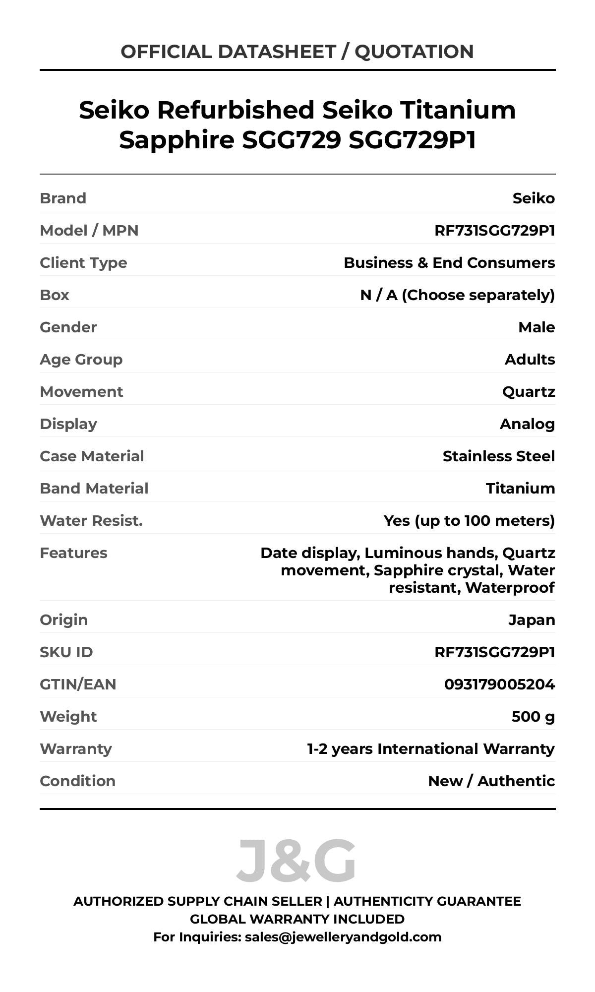Click the Case Material value Stainless Steel
The image size is (595, 992).
point(498,456)
